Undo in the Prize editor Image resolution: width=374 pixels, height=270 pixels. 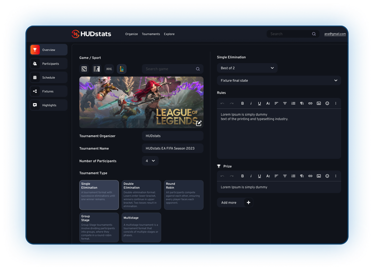tap(222, 176)
